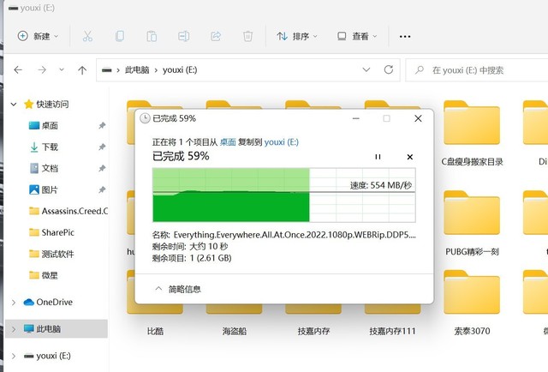
Task: Select the C盘瘦身搬家目录 folder
Action: point(472,133)
